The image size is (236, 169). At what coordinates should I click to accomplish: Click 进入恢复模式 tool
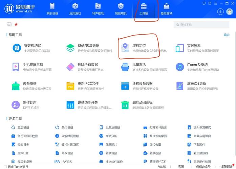click(199, 127)
